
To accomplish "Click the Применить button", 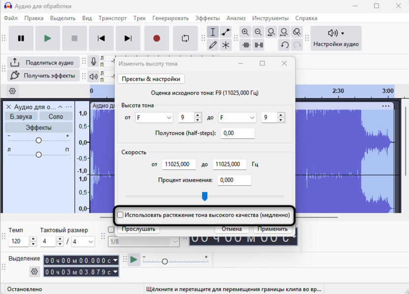I will click(272, 229).
